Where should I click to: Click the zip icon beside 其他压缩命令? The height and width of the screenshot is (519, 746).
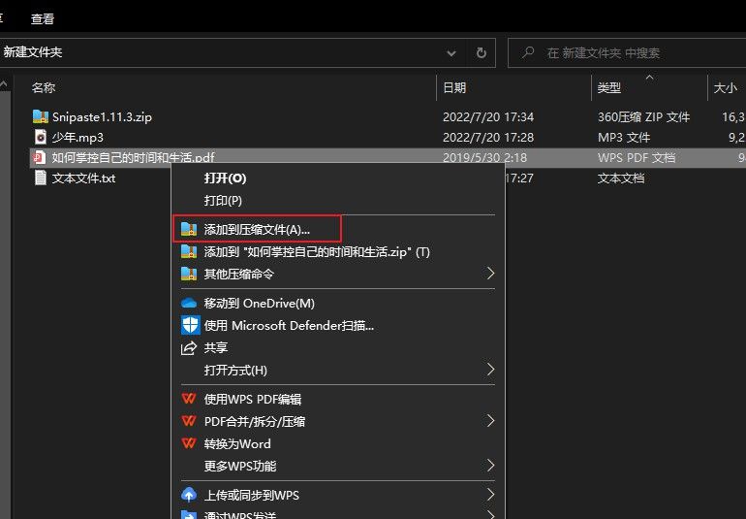click(189, 274)
